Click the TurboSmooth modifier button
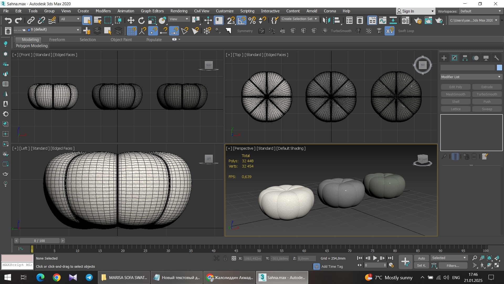This screenshot has height=284, width=504. click(487, 94)
